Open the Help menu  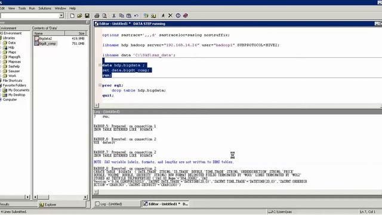(72, 8)
